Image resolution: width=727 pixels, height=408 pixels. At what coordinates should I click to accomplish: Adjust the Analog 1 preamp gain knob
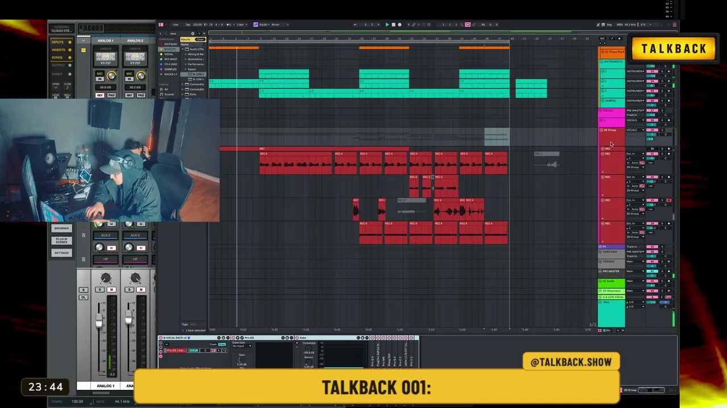point(111,75)
